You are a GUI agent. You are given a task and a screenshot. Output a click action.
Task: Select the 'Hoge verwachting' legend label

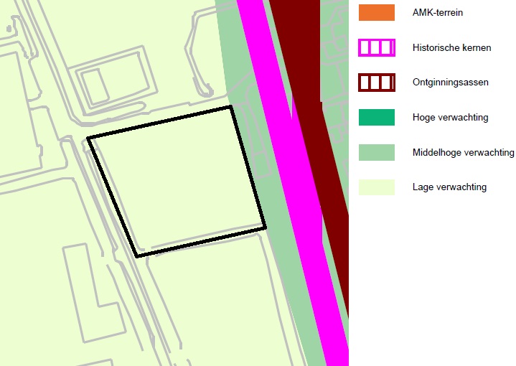[x=451, y=118]
